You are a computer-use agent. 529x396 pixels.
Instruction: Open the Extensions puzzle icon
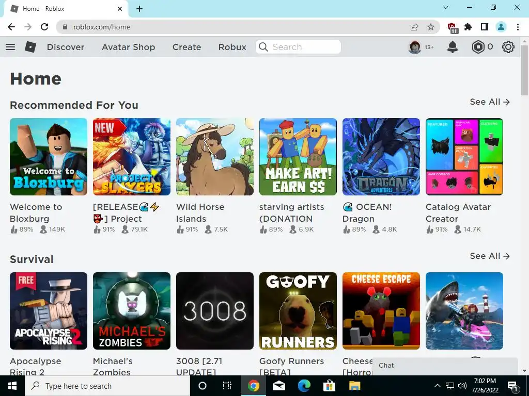click(468, 27)
